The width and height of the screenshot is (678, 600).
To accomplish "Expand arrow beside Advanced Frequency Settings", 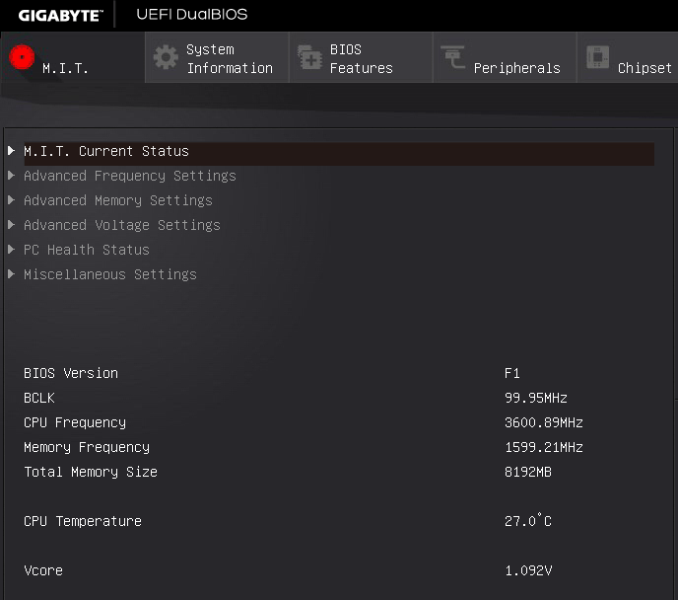I will tap(11, 176).
